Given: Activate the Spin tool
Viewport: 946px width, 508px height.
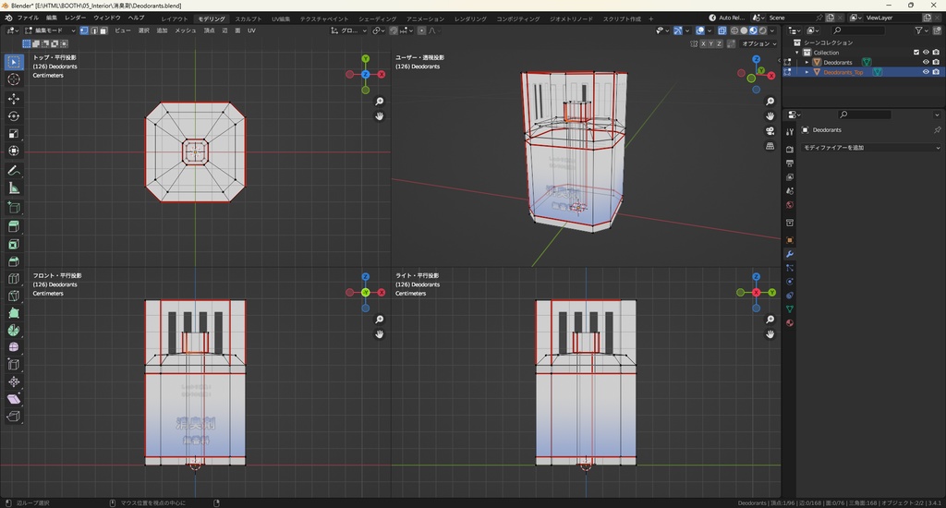Looking at the screenshot, I should (x=14, y=330).
